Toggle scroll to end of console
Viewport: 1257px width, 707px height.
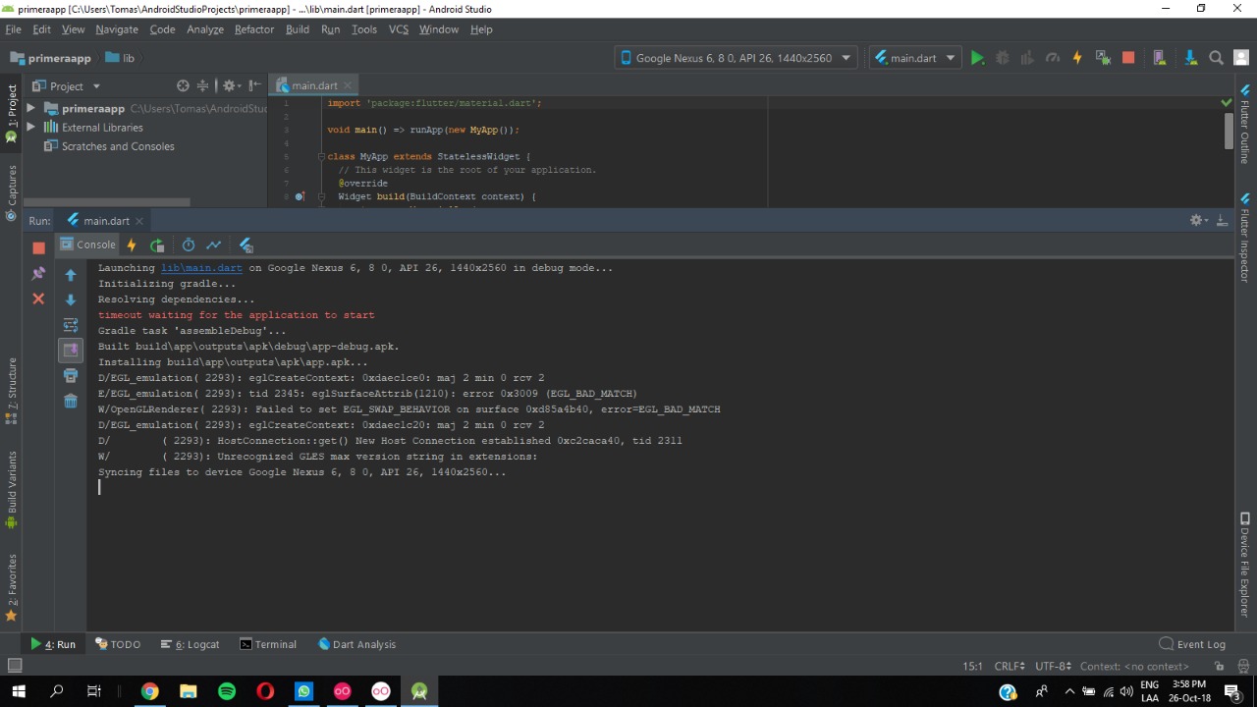(x=70, y=350)
